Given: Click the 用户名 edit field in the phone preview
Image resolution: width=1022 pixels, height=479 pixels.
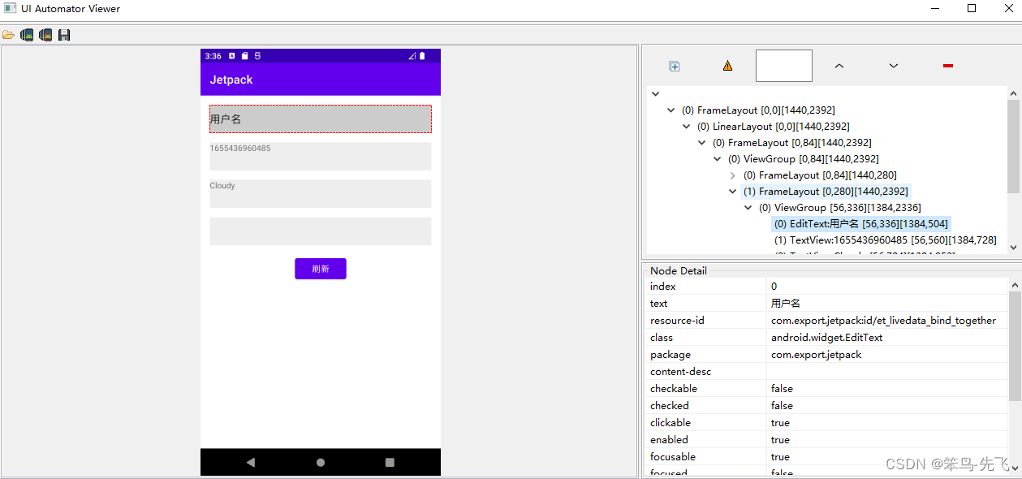Looking at the screenshot, I should [x=321, y=119].
